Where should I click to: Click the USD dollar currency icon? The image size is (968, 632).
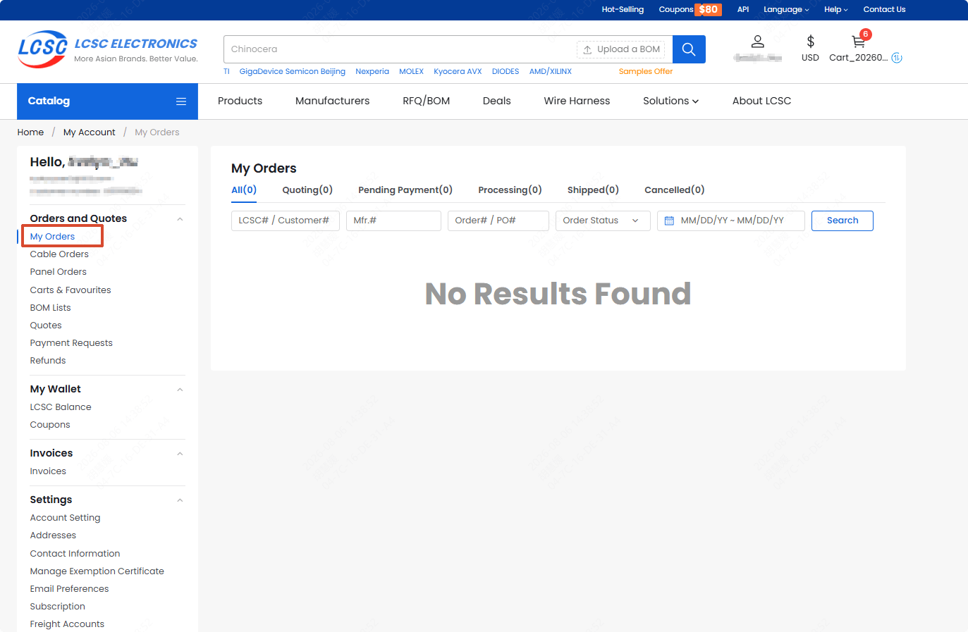[810, 42]
